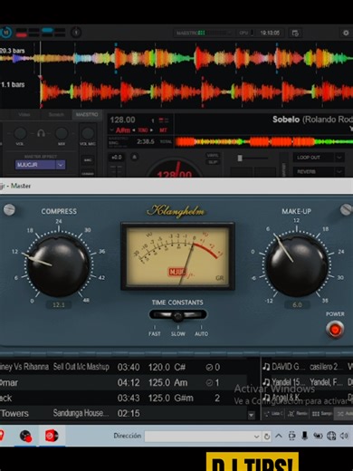Click the +0.0 pitch reset button
The height and width of the screenshot is (471, 353).
click(117, 157)
